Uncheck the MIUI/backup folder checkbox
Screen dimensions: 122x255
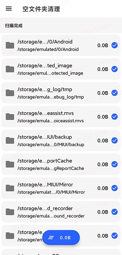tap(115, 140)
